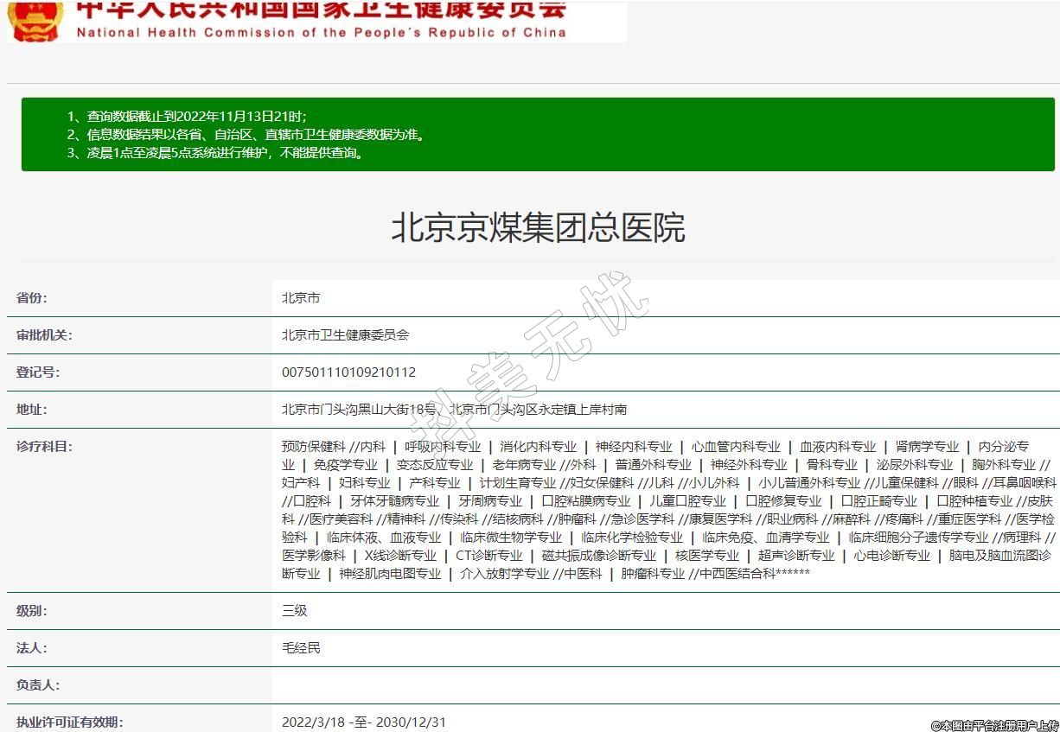
Task: Click the hospital name heading 北京京煤集团总医院
Action: pyautogui.click(x=538, y=228)
